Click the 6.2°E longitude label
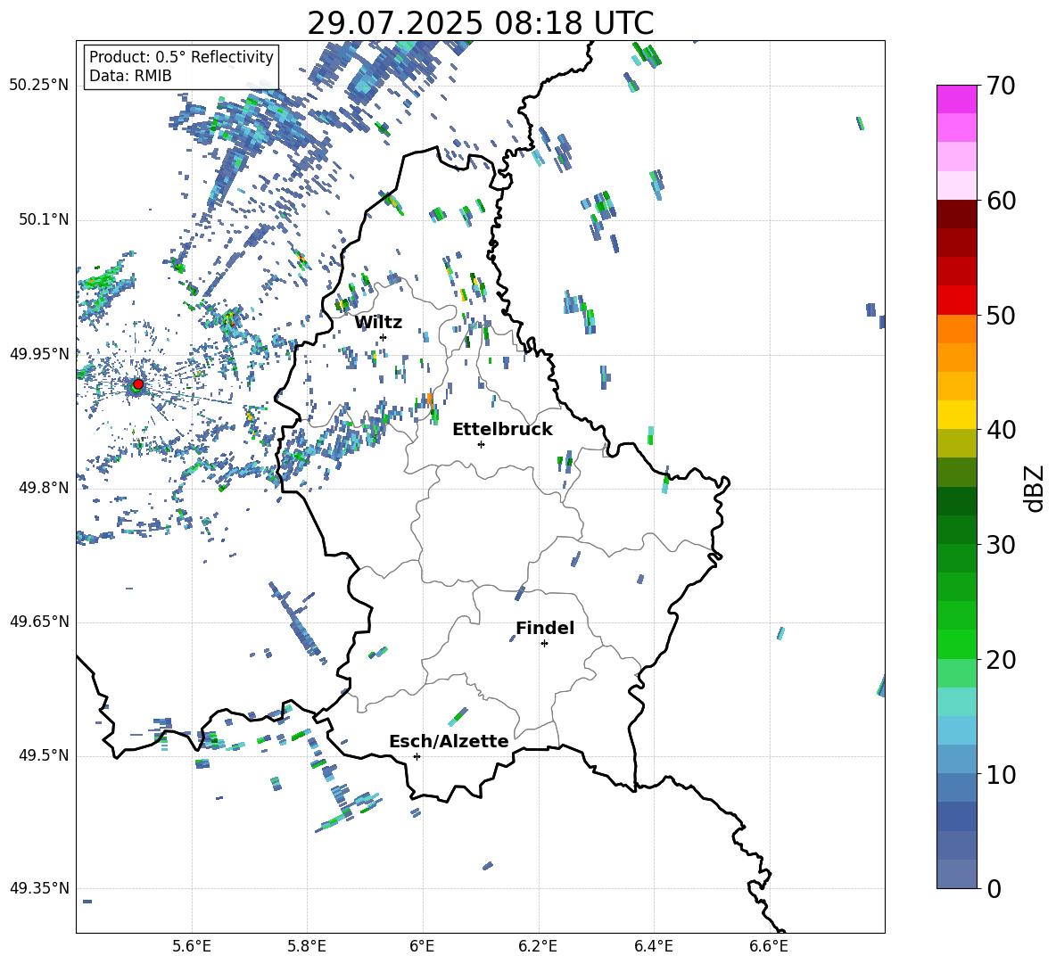 538,946
